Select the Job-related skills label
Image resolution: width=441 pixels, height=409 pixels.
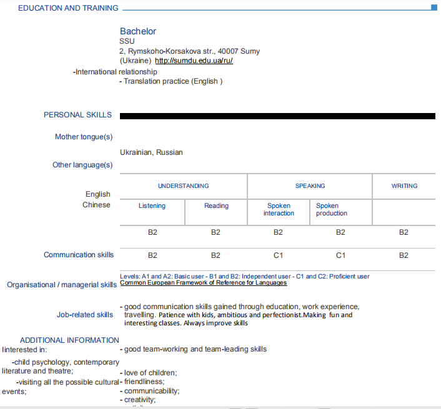[x=85, y=315]
